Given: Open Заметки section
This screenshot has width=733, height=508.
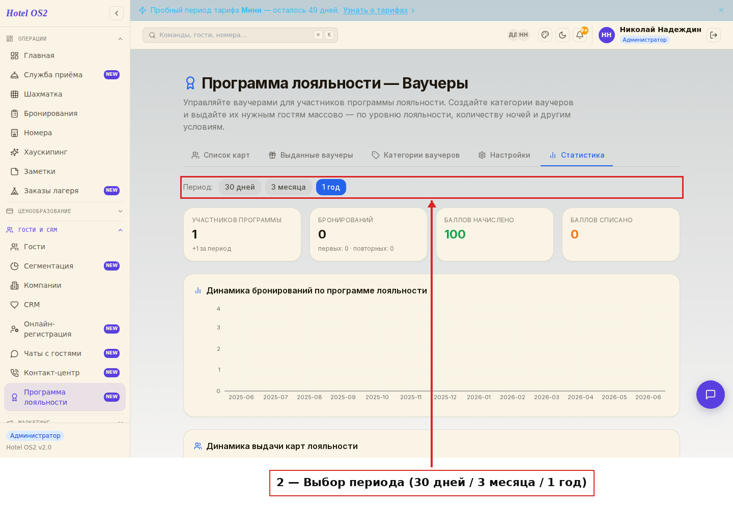Looking at the screenshot, I should click(65, 171).
